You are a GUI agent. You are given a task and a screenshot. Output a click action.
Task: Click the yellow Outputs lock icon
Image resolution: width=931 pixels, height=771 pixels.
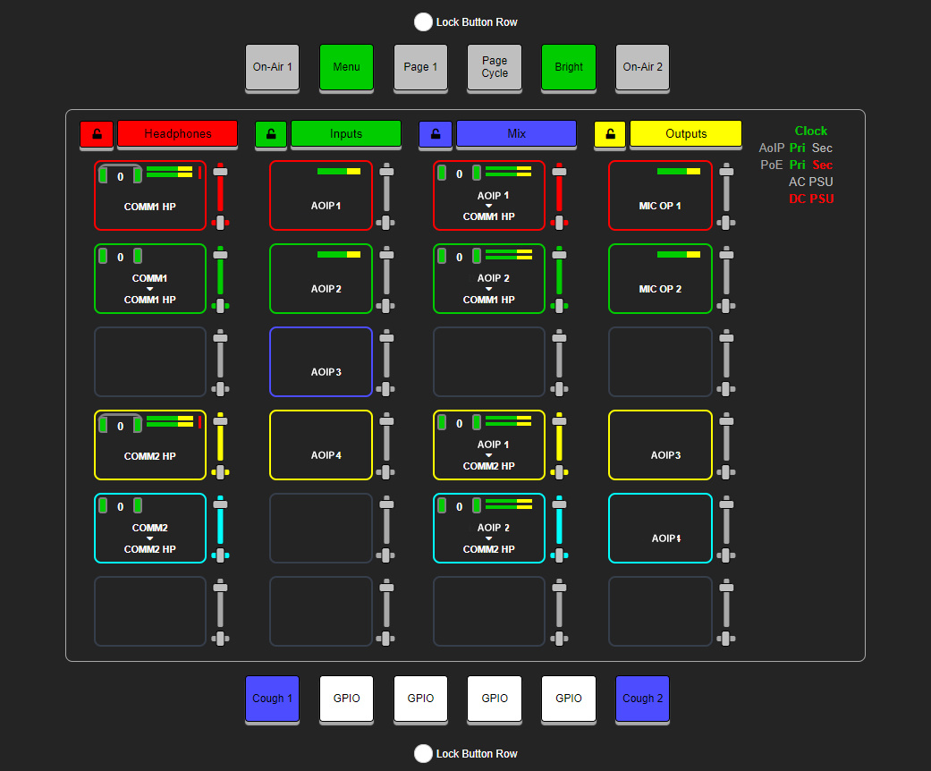[610, 134]
